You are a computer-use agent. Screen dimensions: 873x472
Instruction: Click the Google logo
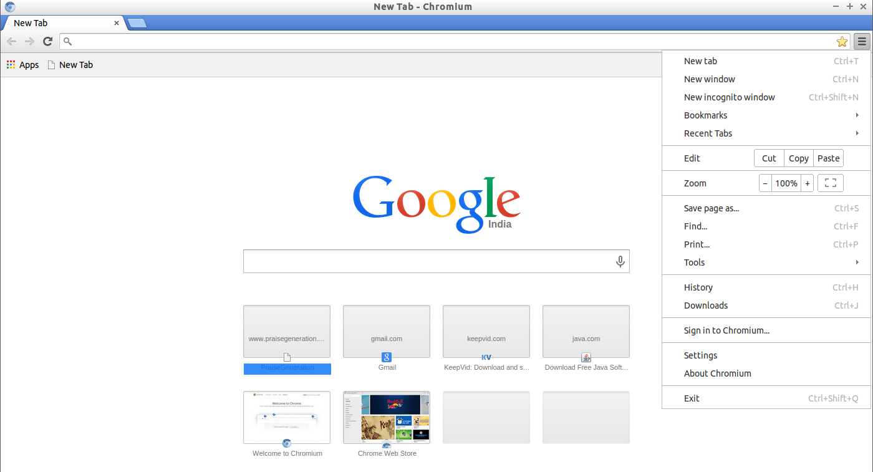(x=436, y=203)
